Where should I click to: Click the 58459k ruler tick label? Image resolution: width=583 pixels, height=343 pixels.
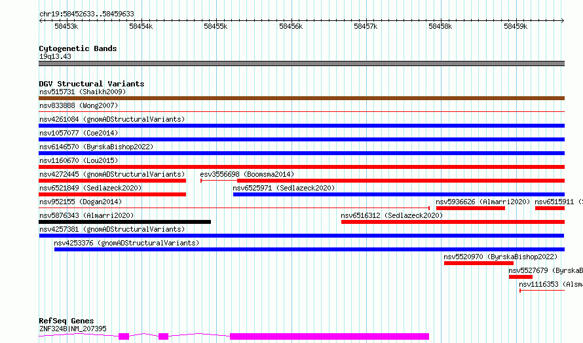tap(516, 26)
